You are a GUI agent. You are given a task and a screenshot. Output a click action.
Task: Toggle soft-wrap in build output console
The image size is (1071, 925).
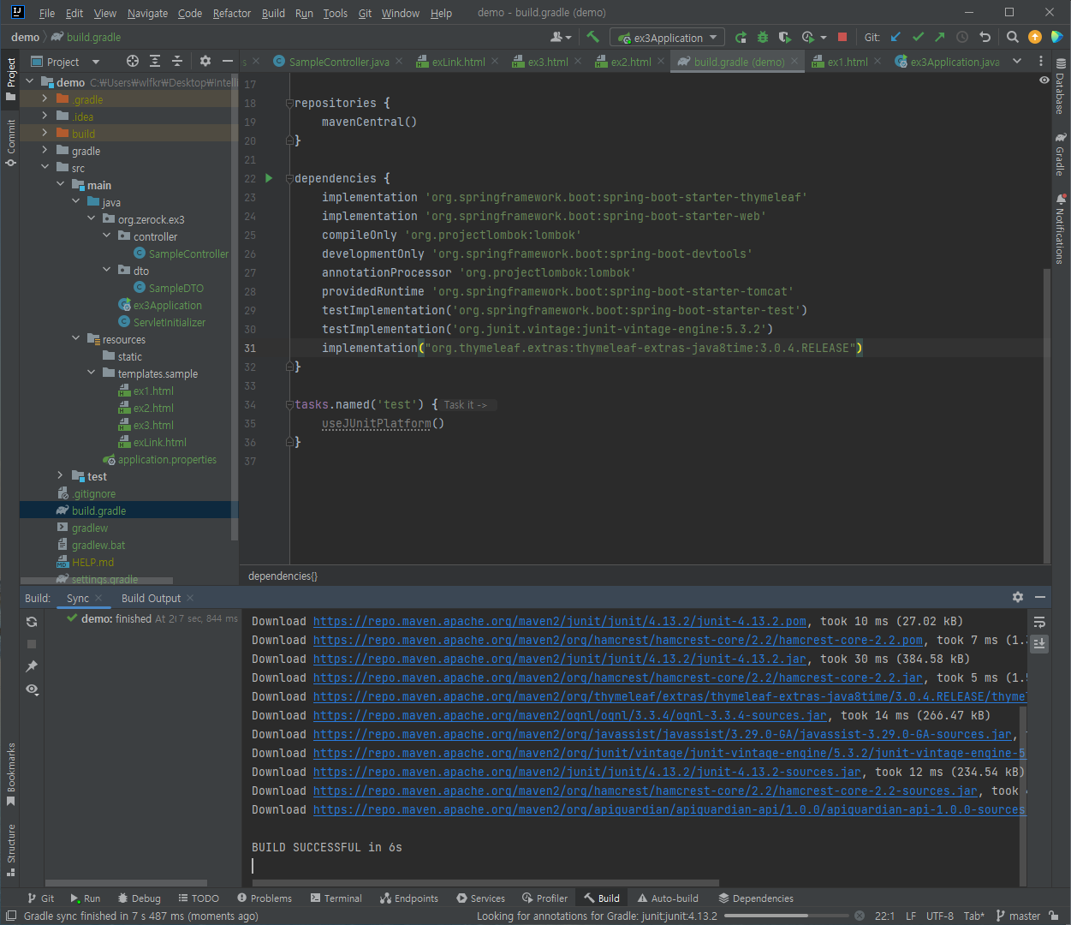(1039, 622)
